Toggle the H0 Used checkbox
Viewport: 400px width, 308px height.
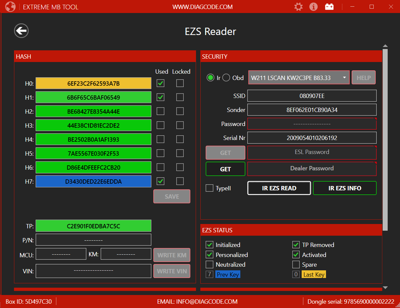point(160,83)
